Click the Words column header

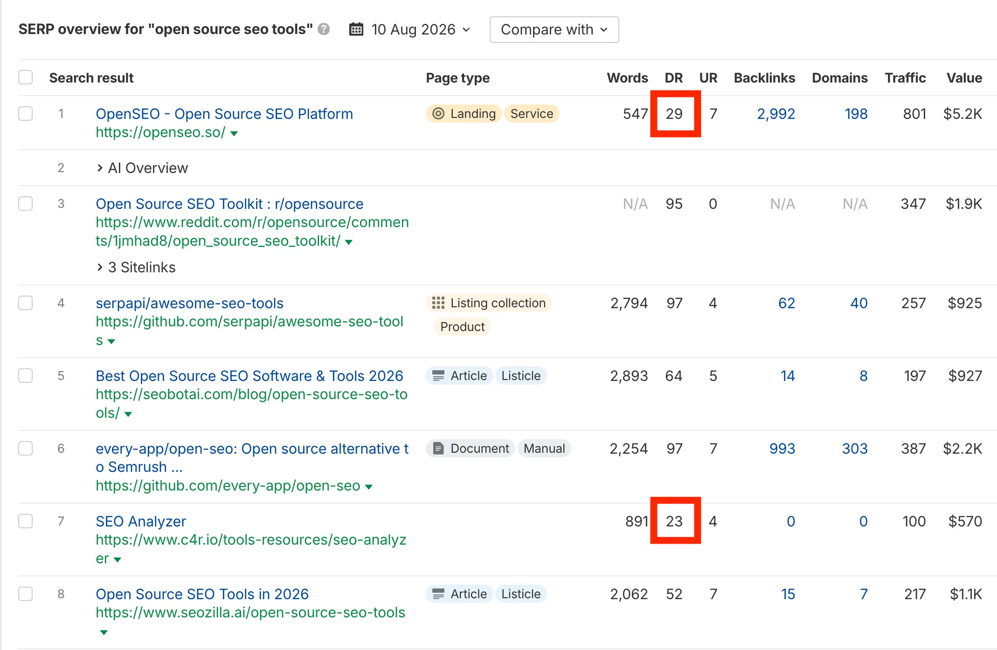[627, 78]
